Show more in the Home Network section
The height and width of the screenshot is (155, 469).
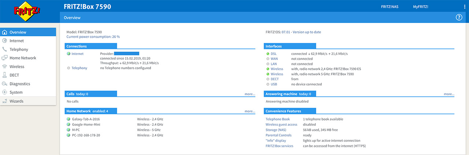pos(250,111)
